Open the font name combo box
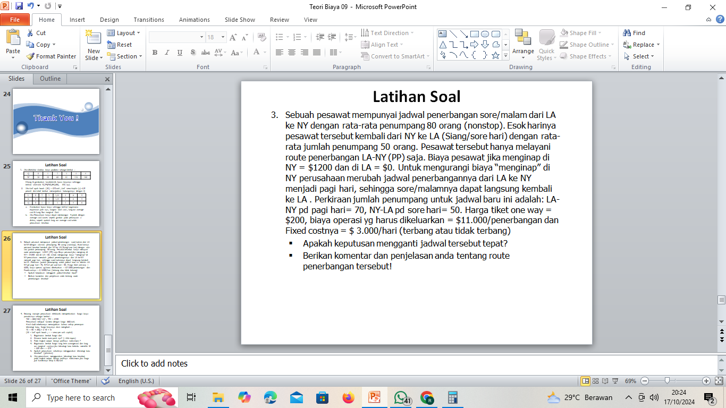 [176, 37]
